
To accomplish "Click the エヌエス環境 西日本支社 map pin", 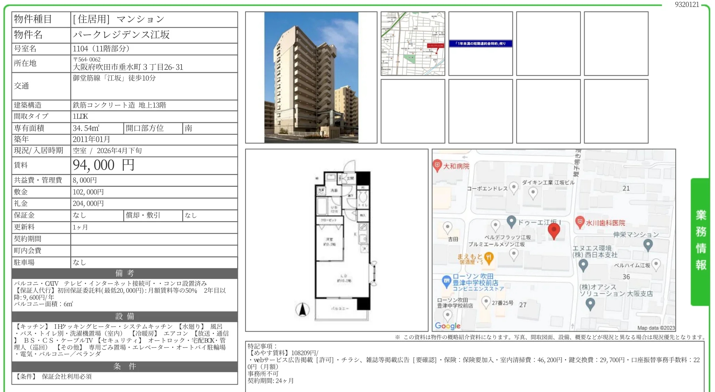I will pos(583,265).
